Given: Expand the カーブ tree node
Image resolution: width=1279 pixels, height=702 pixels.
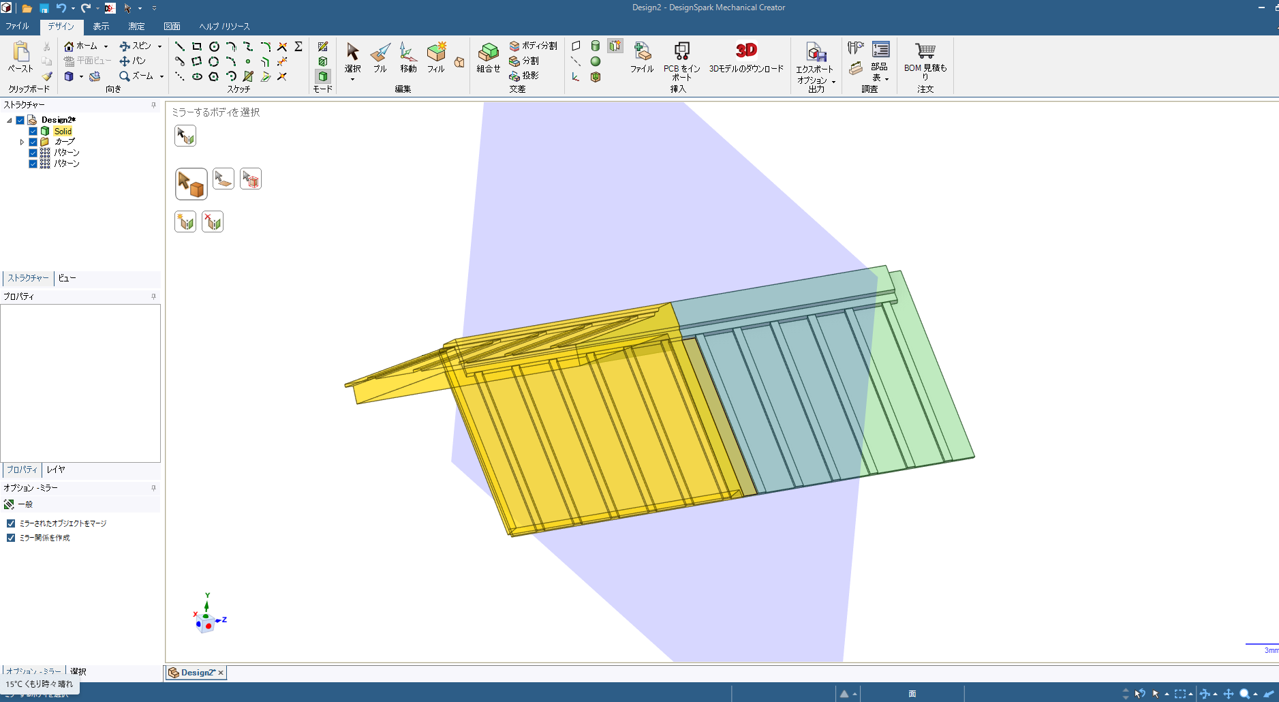Looking at the screenshot, I should 22,142.
